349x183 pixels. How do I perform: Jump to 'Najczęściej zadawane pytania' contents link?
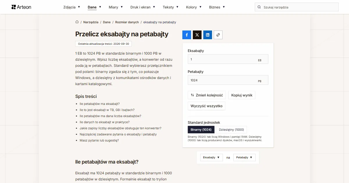[118, 134]
